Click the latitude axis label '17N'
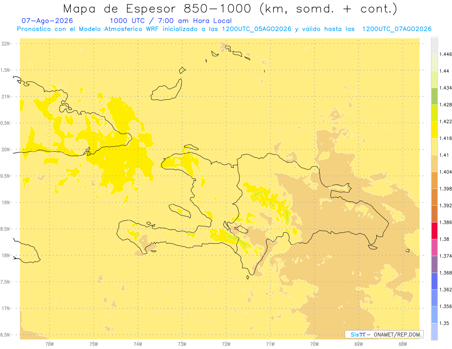 pyautogui.click(x=6, y=308)
